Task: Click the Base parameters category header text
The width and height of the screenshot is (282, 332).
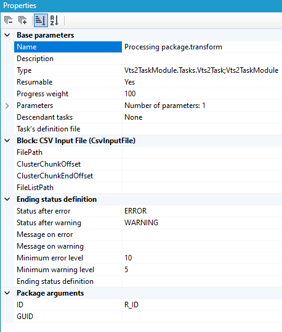Action: pos(46,35)
